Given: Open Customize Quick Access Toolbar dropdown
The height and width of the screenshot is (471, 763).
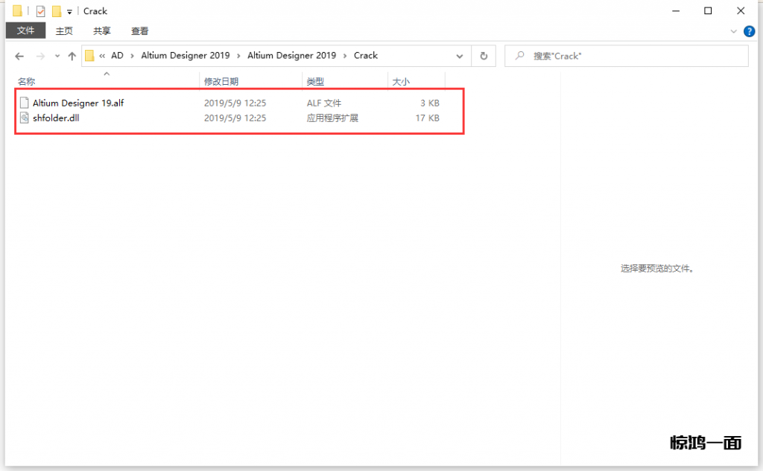Looking at the screenshot, I should pos(69,12).
